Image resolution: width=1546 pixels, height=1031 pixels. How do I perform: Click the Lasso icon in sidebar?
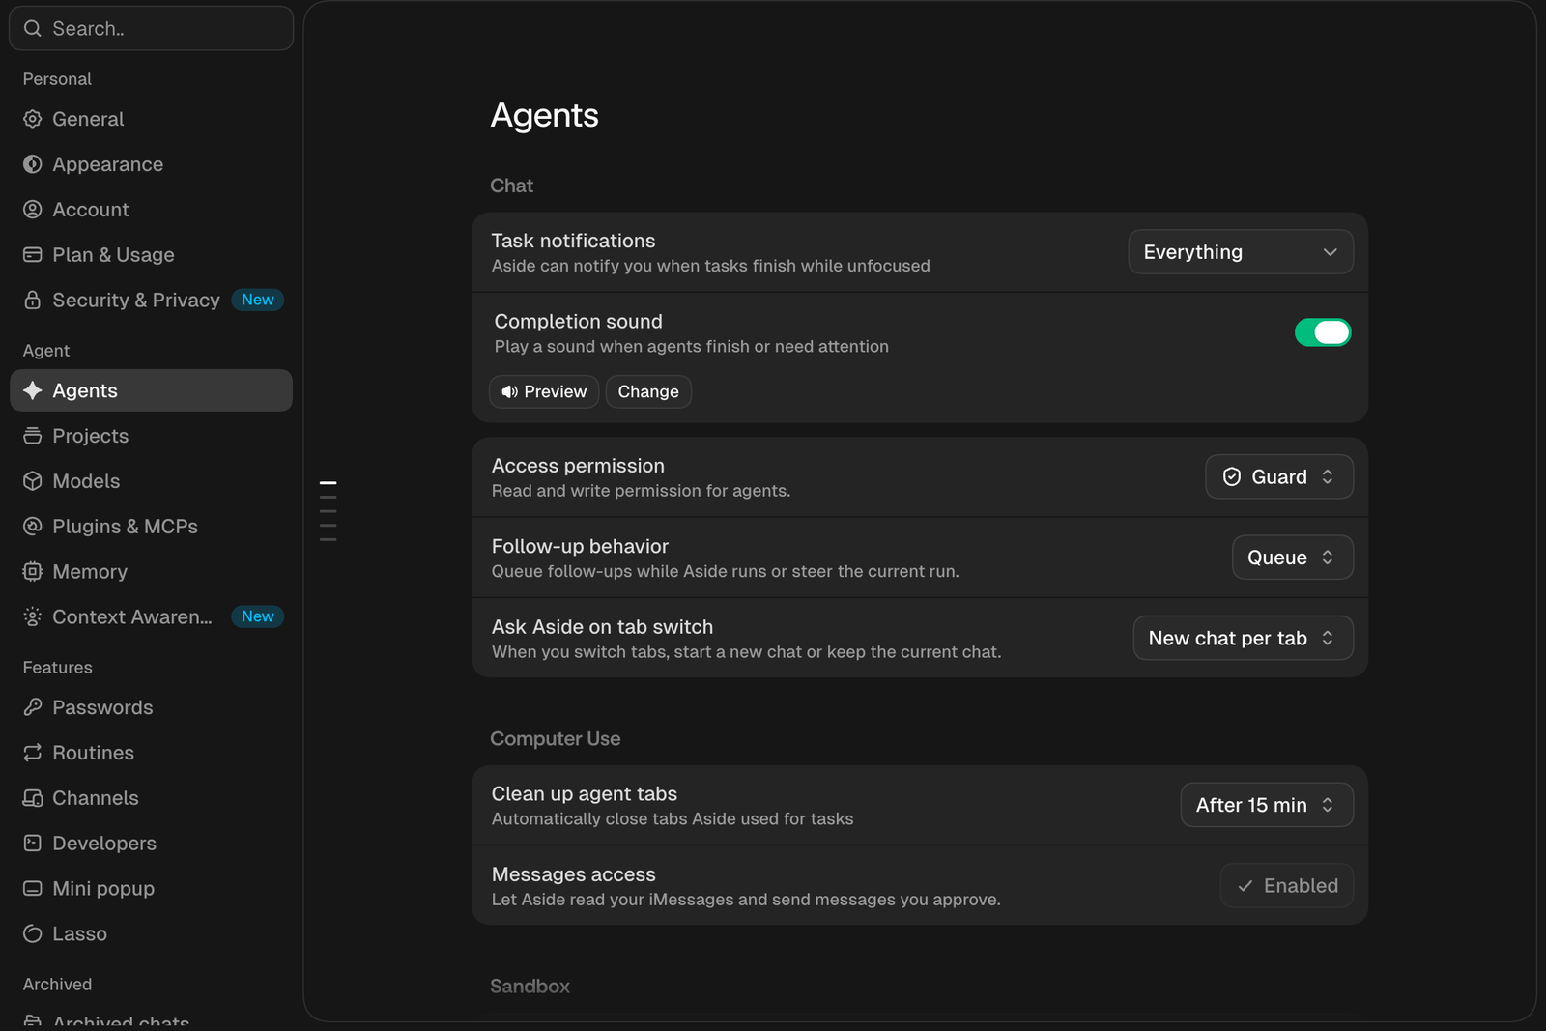33,933
